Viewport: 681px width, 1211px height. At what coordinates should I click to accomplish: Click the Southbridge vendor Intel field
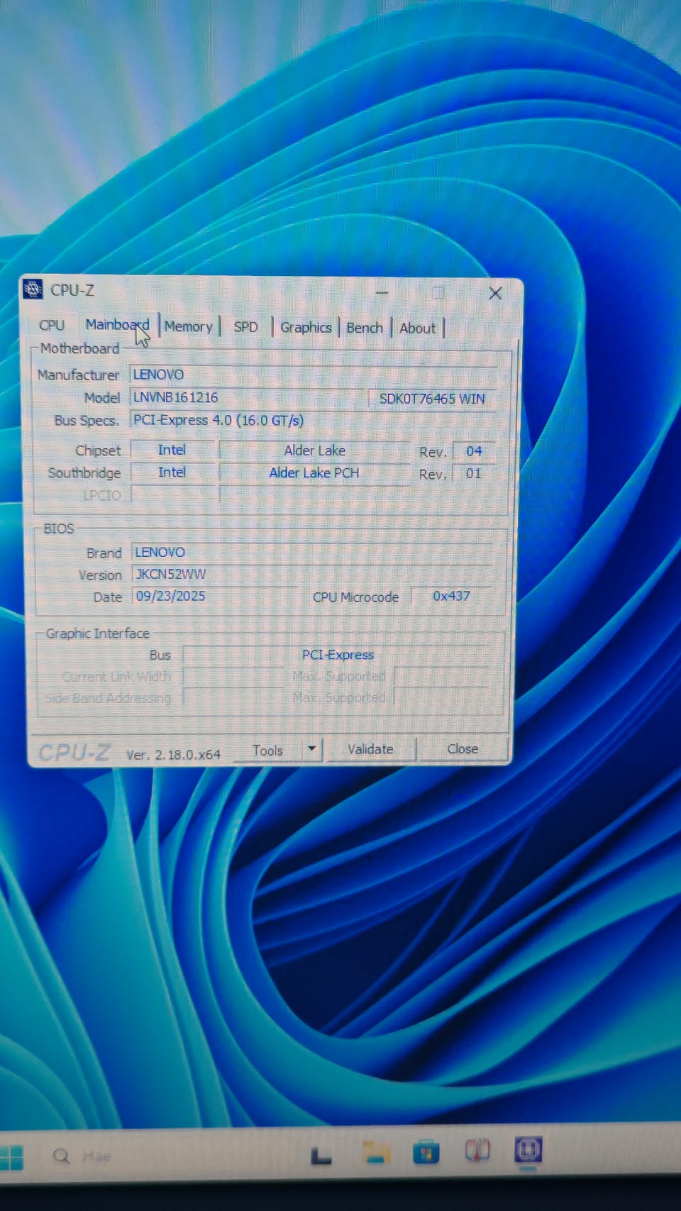click(x=172, y=472)
